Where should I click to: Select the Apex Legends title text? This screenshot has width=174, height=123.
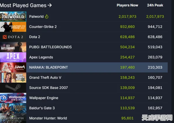(x=41, y=57)
